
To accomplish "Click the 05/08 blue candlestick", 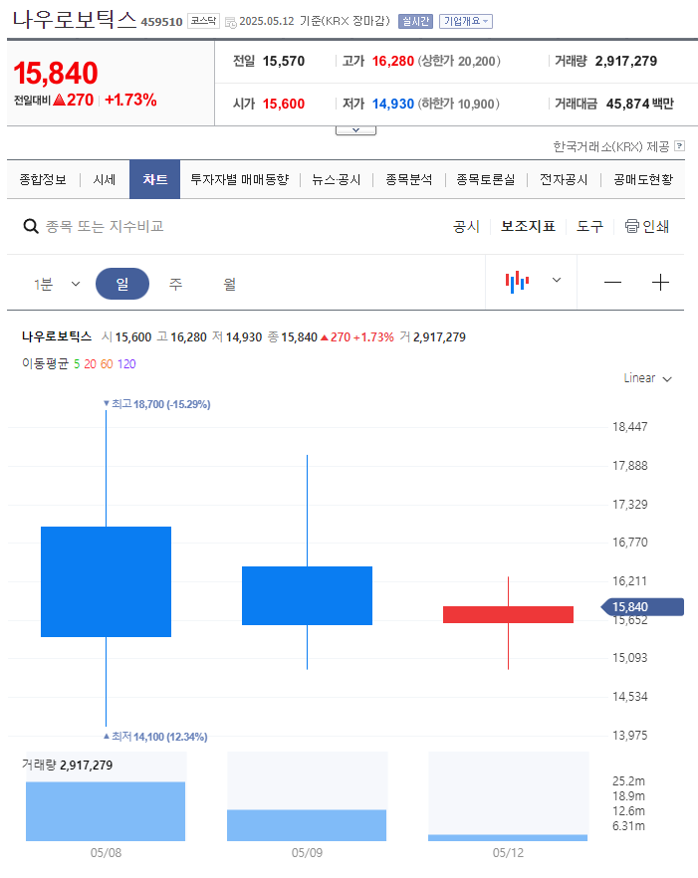I will (106, 581).
